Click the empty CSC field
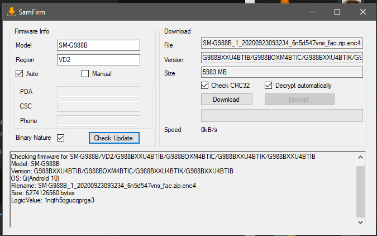The image size is (377, 236). pyautogui.click(x=98, y=106)
